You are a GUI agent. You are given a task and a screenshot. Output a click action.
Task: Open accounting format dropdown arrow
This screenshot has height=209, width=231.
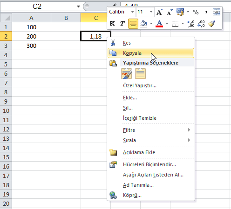coord(188,12)
